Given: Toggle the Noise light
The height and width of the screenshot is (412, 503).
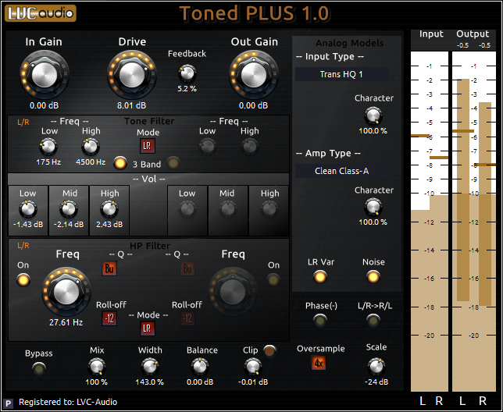Looking at the screenshot, I should point(373,277).
